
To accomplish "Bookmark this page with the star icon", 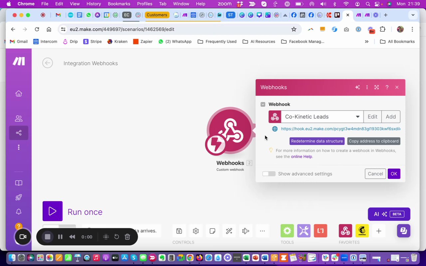I will (x=294, y=29).
